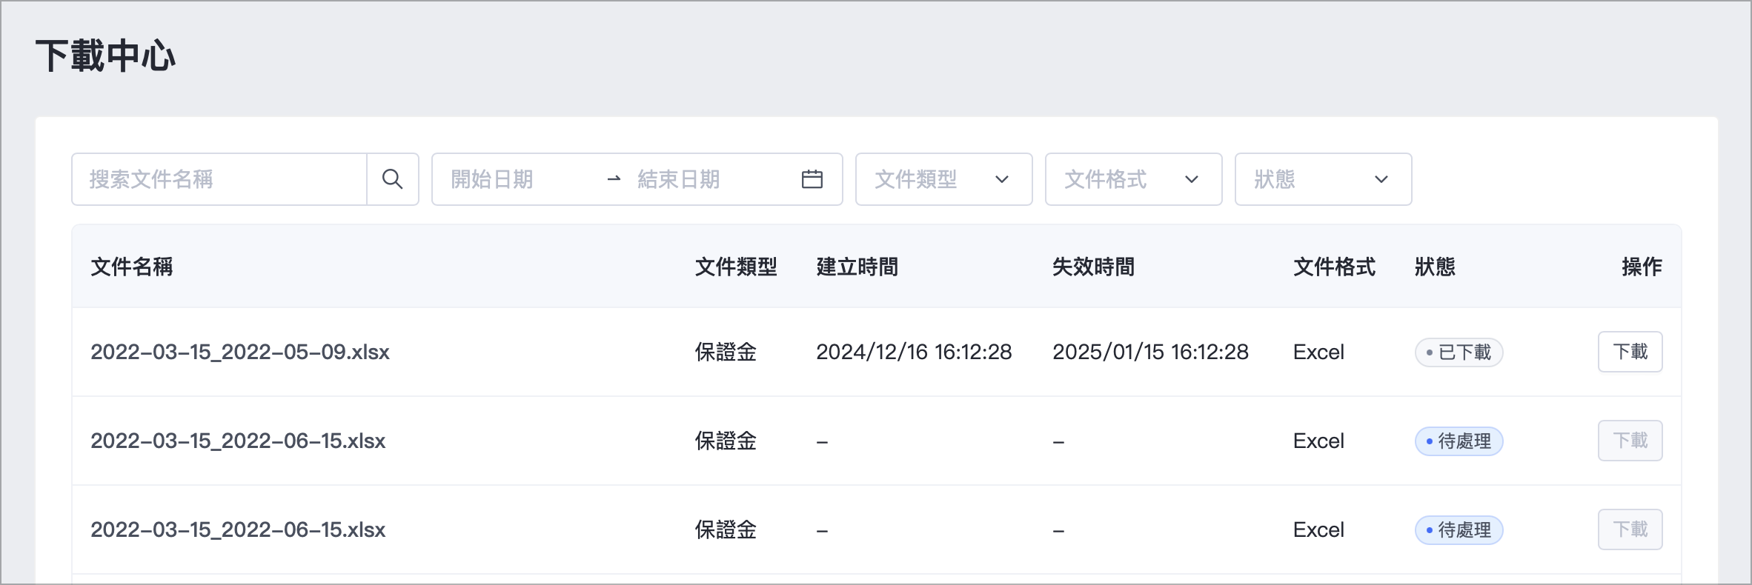Focus the 搜索文件名稱 search field

click(x=219, y=179)
